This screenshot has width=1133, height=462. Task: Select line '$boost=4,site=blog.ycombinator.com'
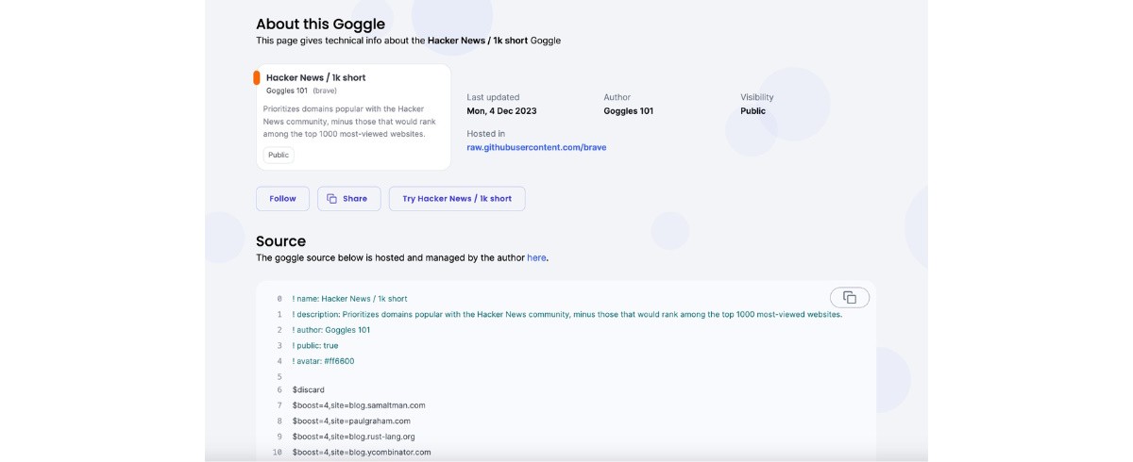(x=361, y=453)
